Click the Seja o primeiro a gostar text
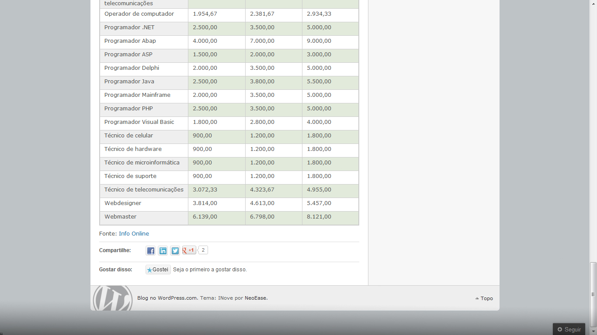Screen dimensions: 597x335 point(210,270)
